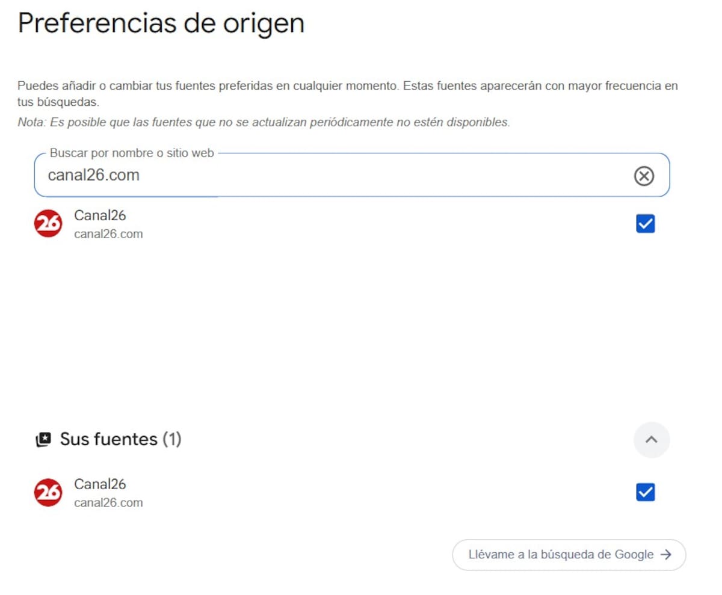Click Llévame a la búsqueda de Google
Screen dimensions: 722x595
point(569,555)
